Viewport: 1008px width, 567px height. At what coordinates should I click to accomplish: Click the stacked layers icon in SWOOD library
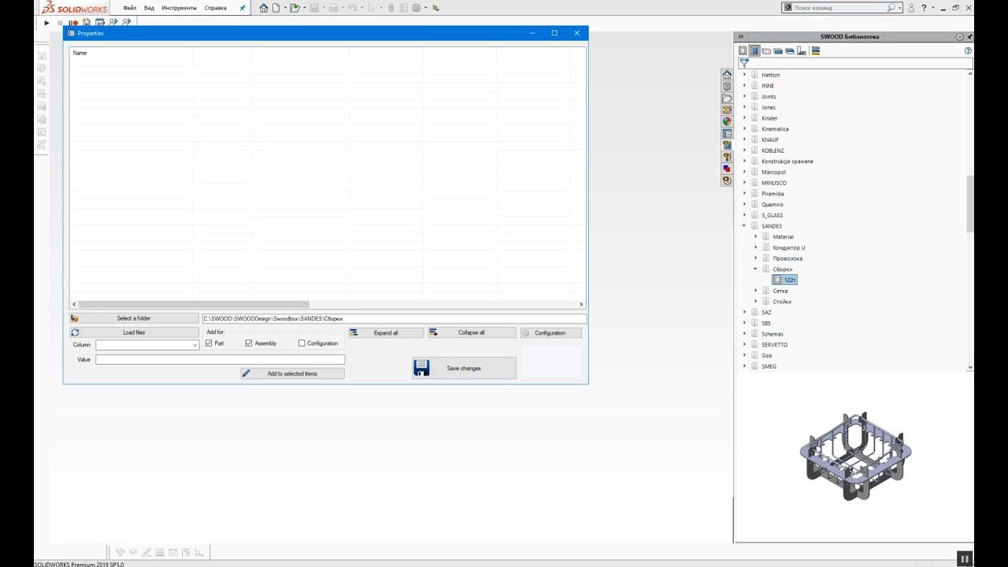pos(816,50)
